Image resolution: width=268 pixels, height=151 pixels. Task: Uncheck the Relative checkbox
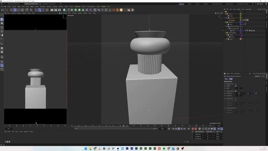pos(236,86)
